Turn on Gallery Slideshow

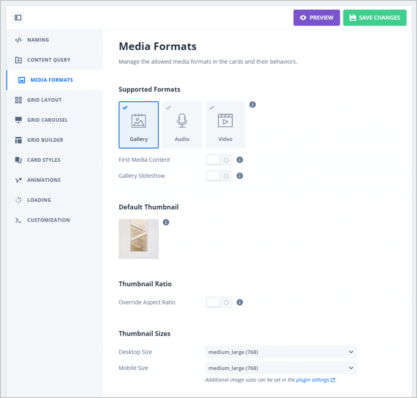(219, 176)
